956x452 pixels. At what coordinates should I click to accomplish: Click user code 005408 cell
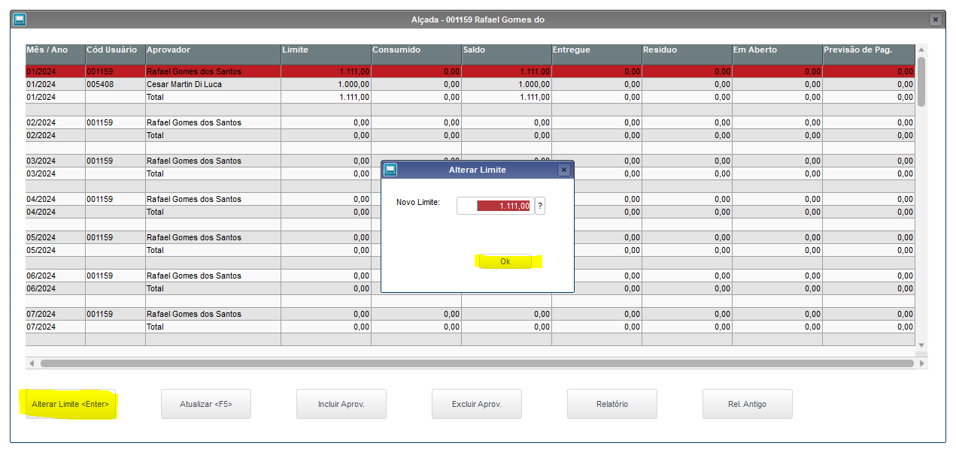pyautogui.click(x=115, y=84)
